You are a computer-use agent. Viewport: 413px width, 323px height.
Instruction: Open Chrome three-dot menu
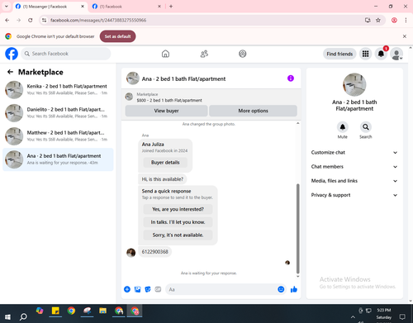pyautogui.click(x=406, y=20)
